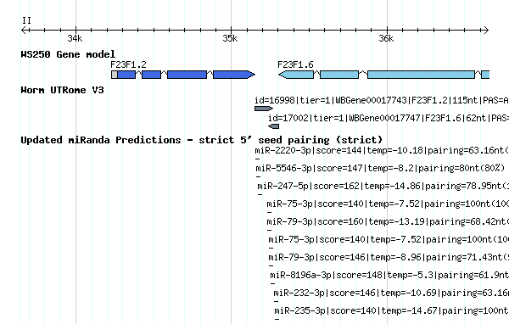Select the miR-235-3p prediction label
This screenshot has height=324, width=509.
click(x=391, y=310)
